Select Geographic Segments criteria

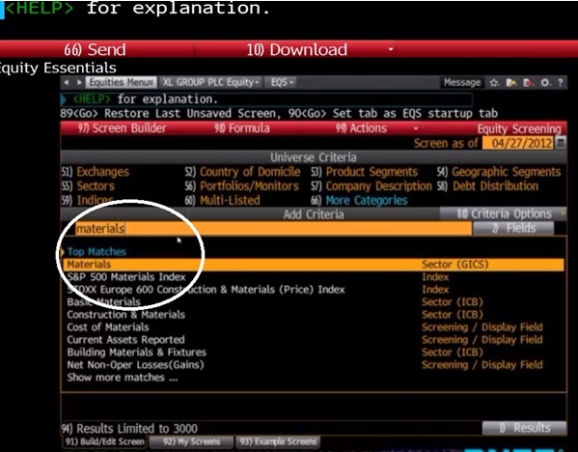499,172
